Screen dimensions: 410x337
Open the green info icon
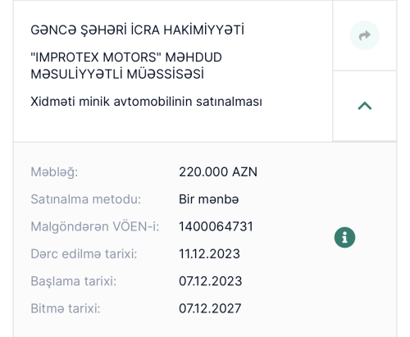[344, 237]
